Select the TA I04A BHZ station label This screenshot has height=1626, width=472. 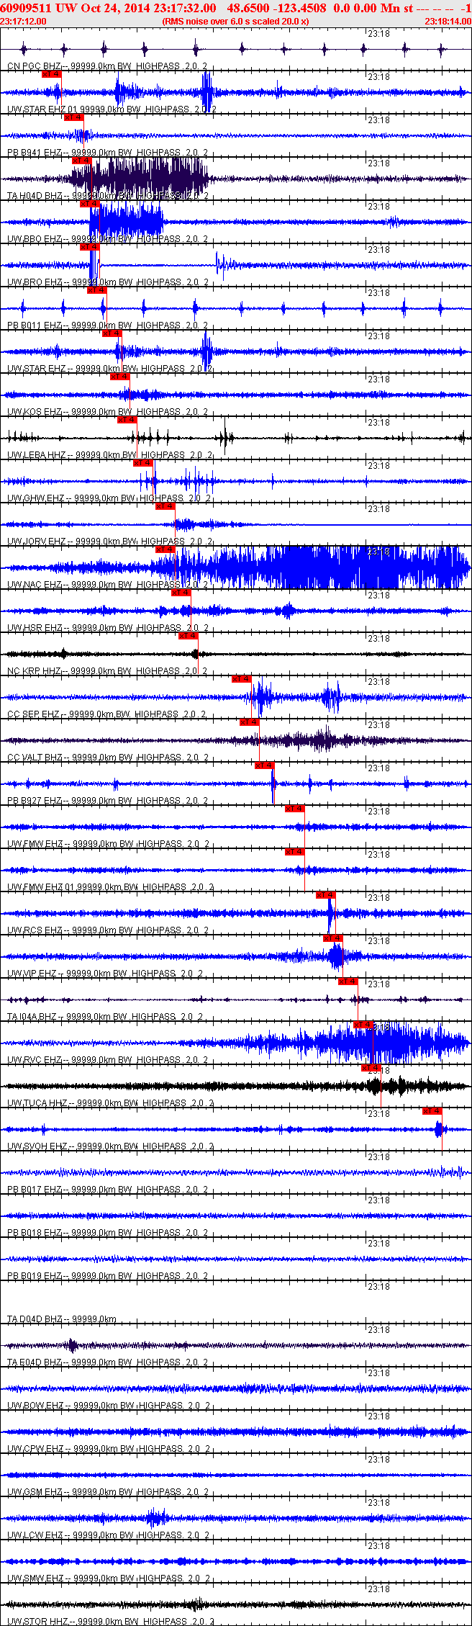(x=106, y=1017)
